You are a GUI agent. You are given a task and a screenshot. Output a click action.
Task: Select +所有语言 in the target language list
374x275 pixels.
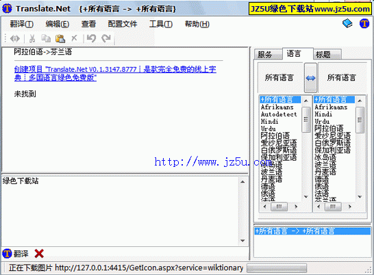pyautogui.click(x=334, y=99)
